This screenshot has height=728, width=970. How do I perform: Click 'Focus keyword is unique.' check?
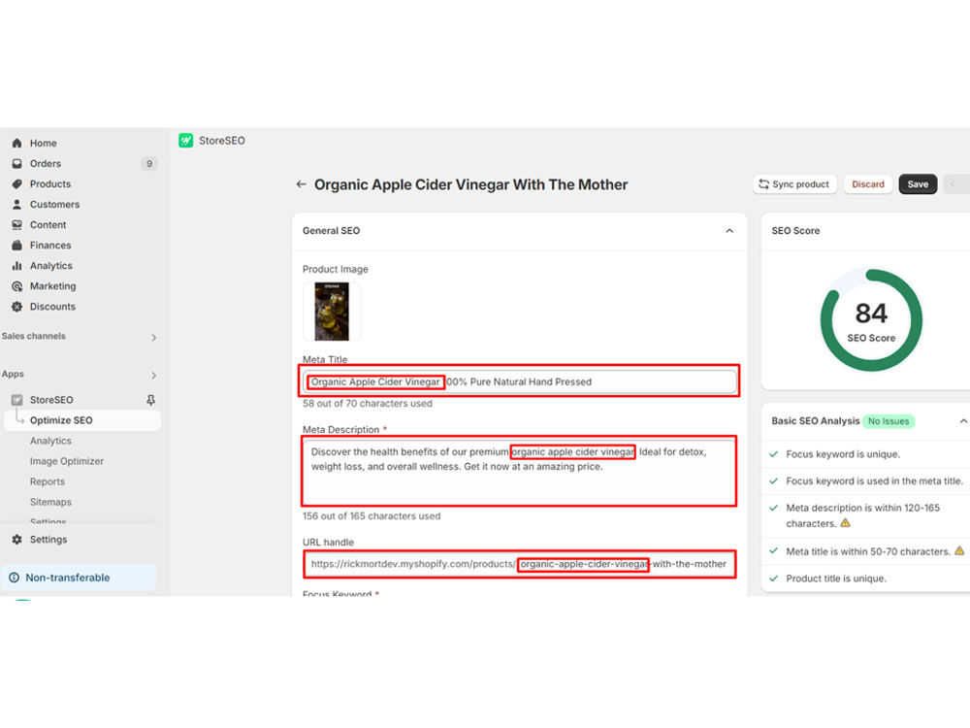(x=843, y=454)
